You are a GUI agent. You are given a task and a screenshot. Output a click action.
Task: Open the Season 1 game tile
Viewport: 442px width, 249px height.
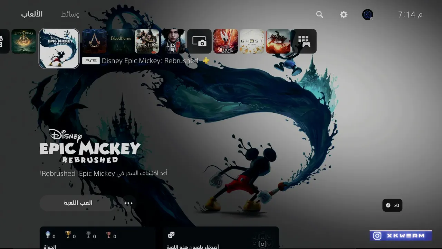[x=278, y=41]
